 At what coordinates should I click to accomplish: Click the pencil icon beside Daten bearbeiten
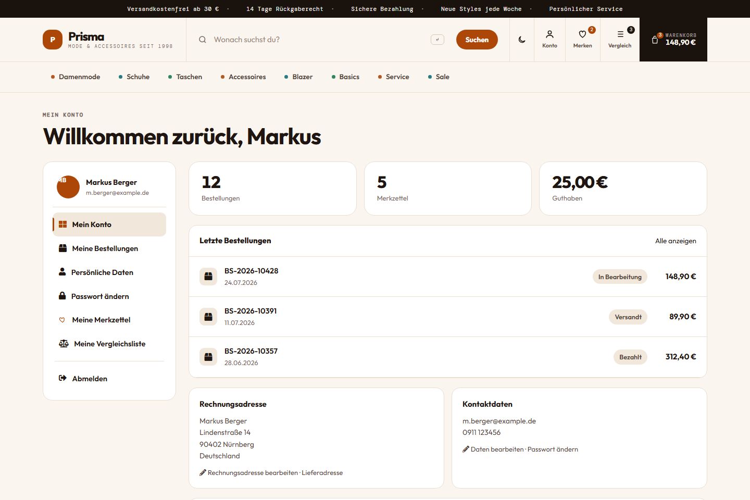click(466, 449)
